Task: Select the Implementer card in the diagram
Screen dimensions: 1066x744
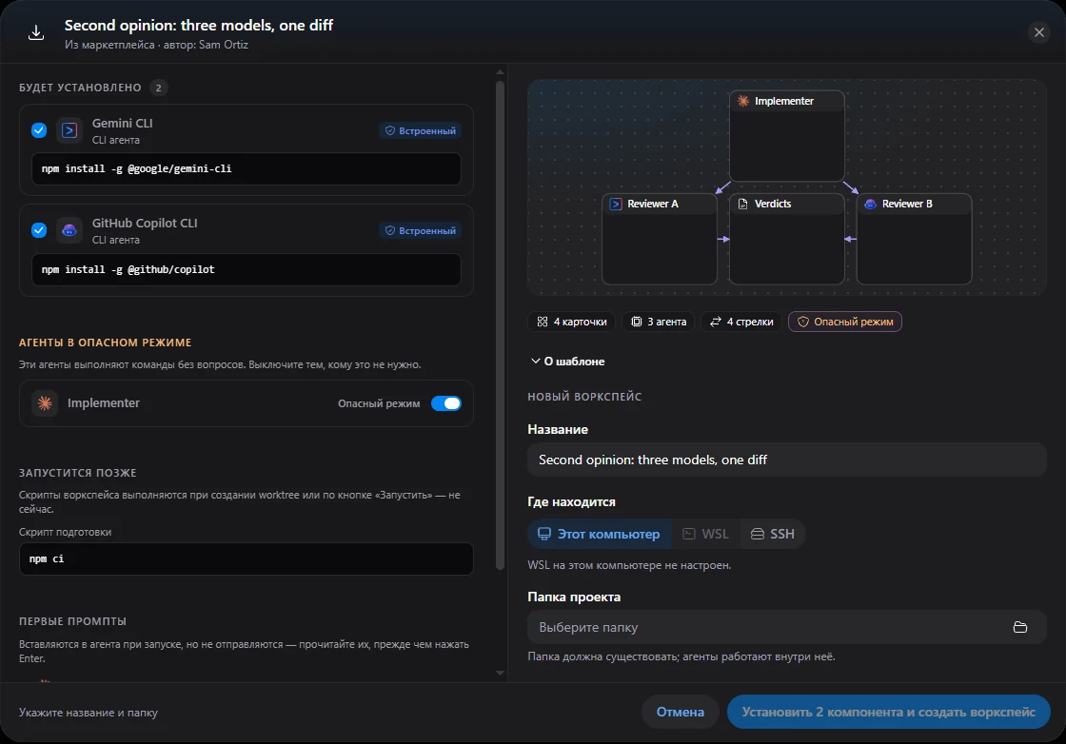Action: 786,135
